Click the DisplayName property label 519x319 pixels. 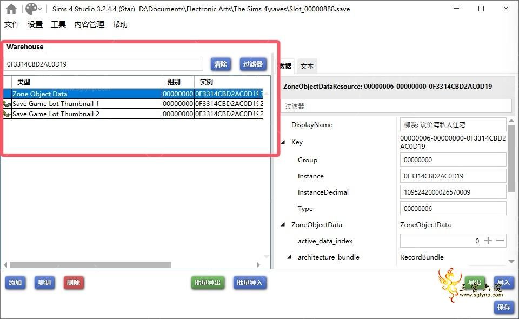point(312,125)
